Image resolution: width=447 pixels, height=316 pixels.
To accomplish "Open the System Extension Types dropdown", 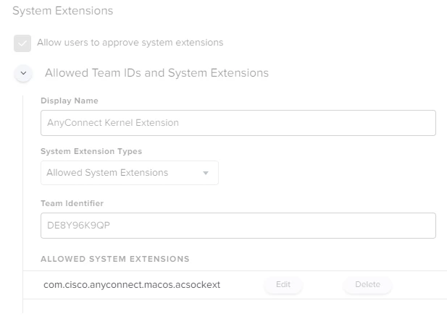I will (x=130, y=173).
